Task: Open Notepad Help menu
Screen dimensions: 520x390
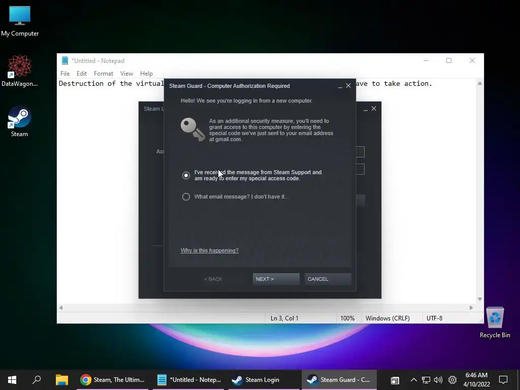Action: [146, 74]
